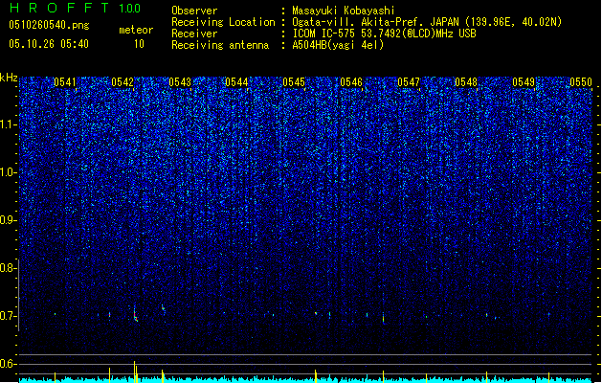Click the 0541 time marker

[65, 82]
